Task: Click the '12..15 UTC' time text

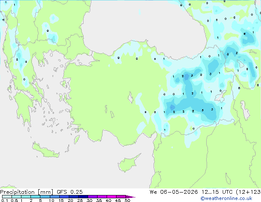Action: point(217,192)
